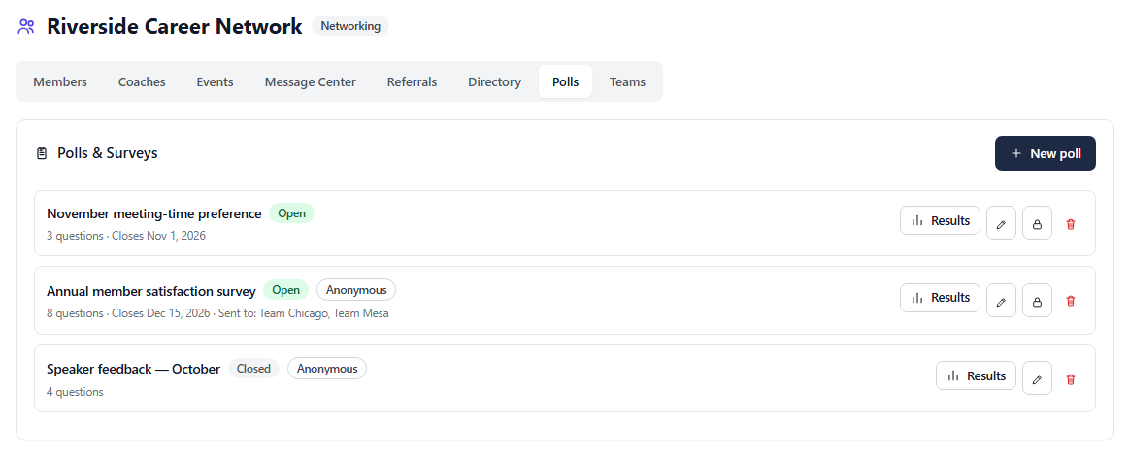Viewport: 1129px width, 456px height.
Task: View Results for Speaker feedback — October
Action: click(976, 375)
